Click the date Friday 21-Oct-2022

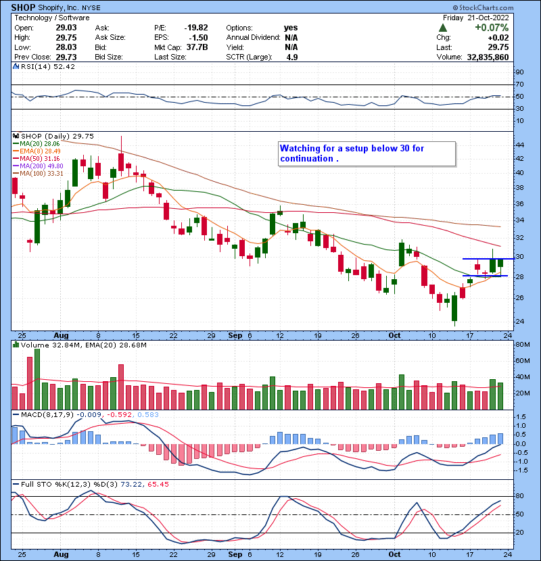click(476, 18)
